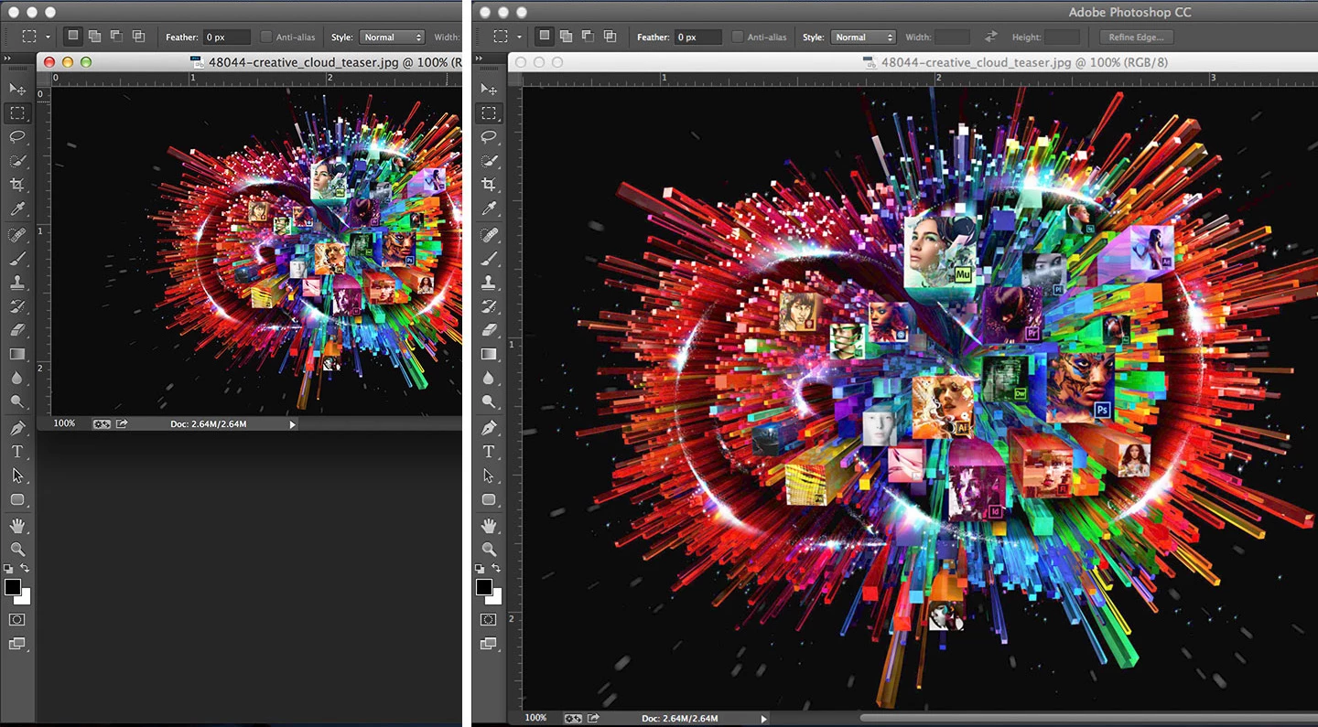1318x727 pixels.
Task: Click the Feather field in the left window
Action: pos(227,37)
